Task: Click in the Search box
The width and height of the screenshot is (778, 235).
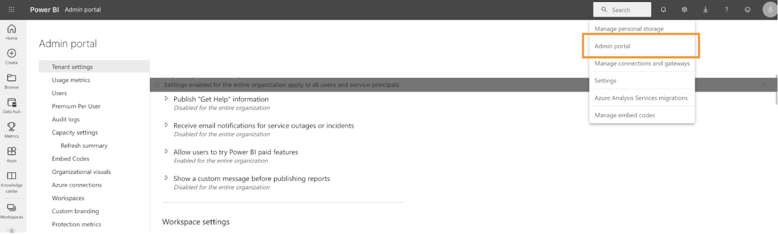Action: 622,9
